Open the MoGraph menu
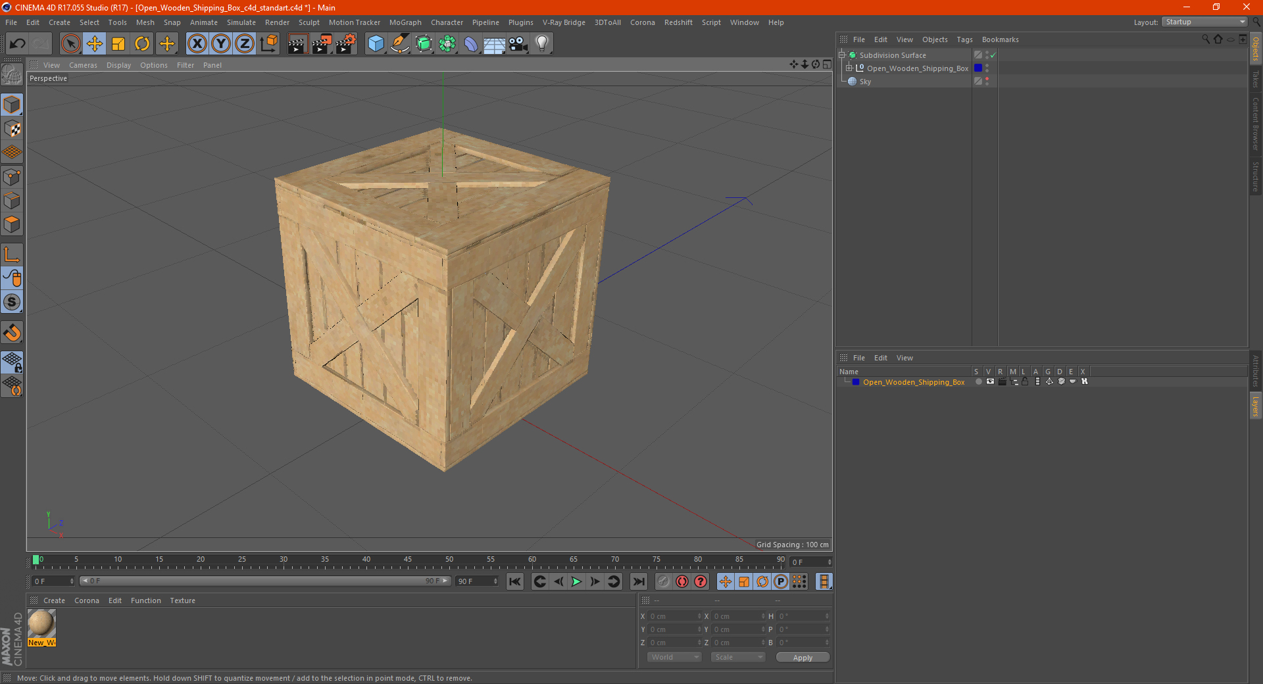 coord(405,22)
